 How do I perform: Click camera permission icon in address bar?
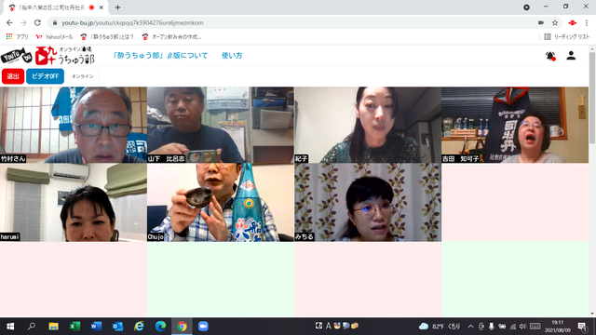pyautogui.click(x=541, y=22)
